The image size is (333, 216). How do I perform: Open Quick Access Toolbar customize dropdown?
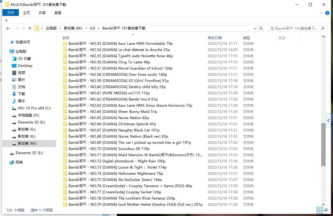(x=6, y=21)
